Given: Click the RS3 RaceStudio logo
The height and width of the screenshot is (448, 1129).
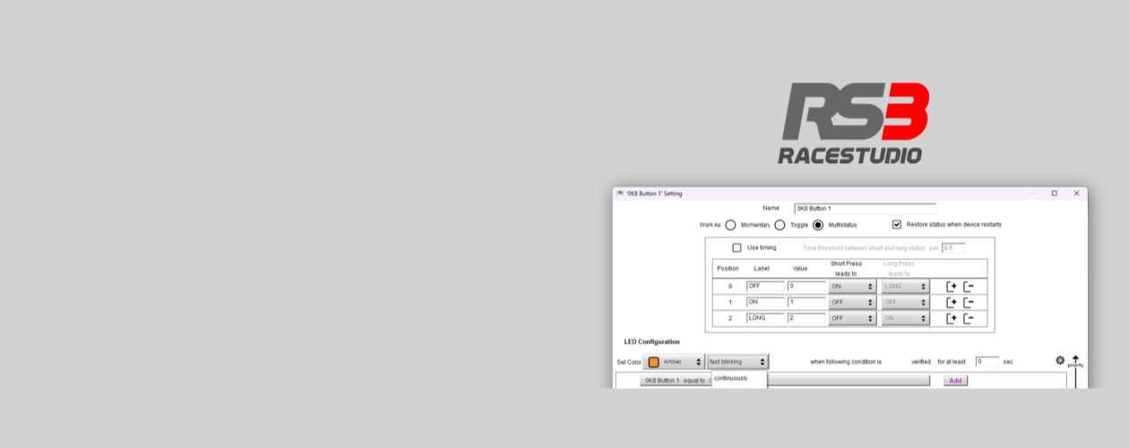Looking at the screenshot, I should coord(855,124).
